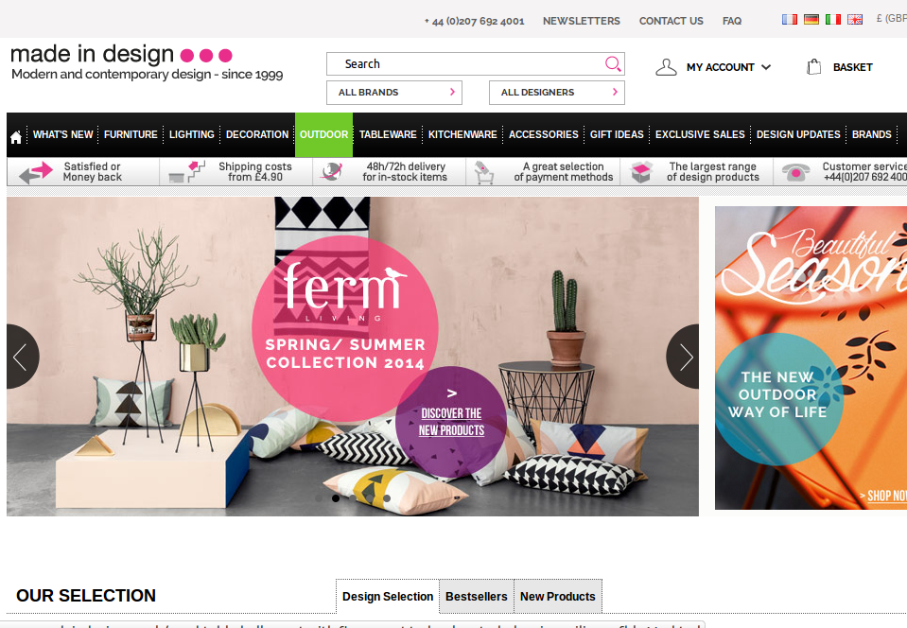Open the Design Updates menu
Image resolution: width=907 pixels, height=628 pixels.
tap(798, 134)
